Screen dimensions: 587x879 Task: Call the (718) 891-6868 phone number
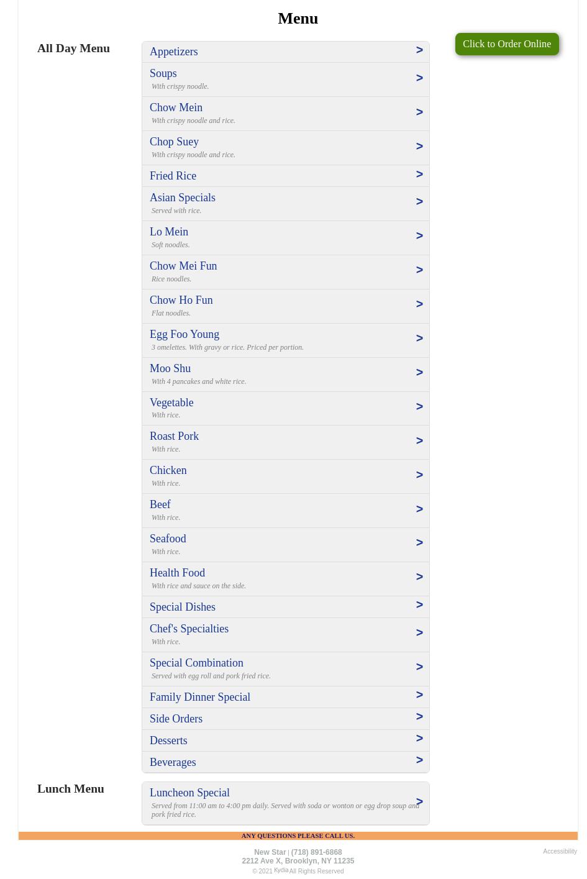[316, 852]
